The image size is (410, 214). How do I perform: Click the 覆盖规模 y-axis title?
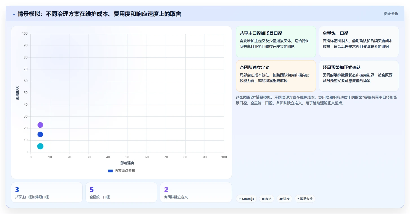(x=17, y=93)
